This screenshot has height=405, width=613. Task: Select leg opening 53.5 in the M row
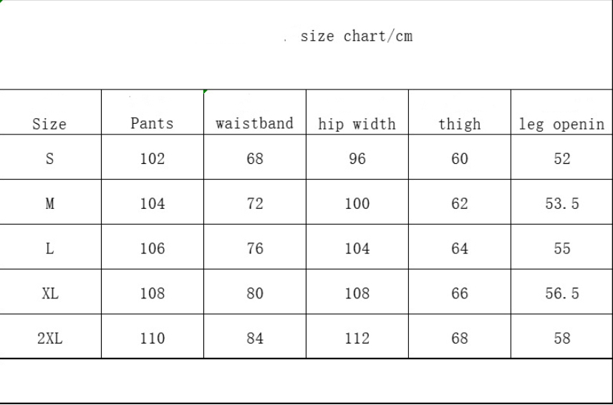point(562,204)
